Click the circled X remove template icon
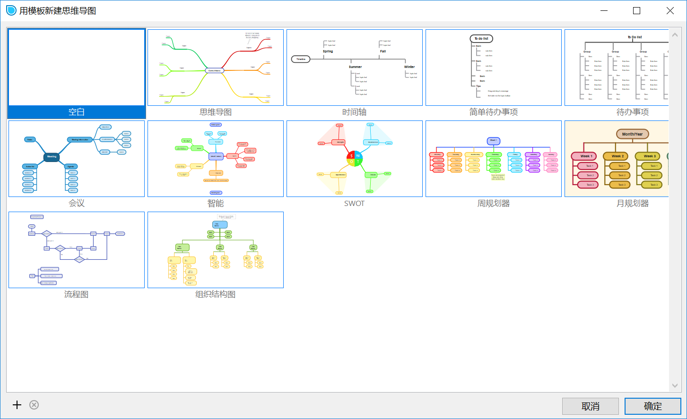 tap(34, 405)
